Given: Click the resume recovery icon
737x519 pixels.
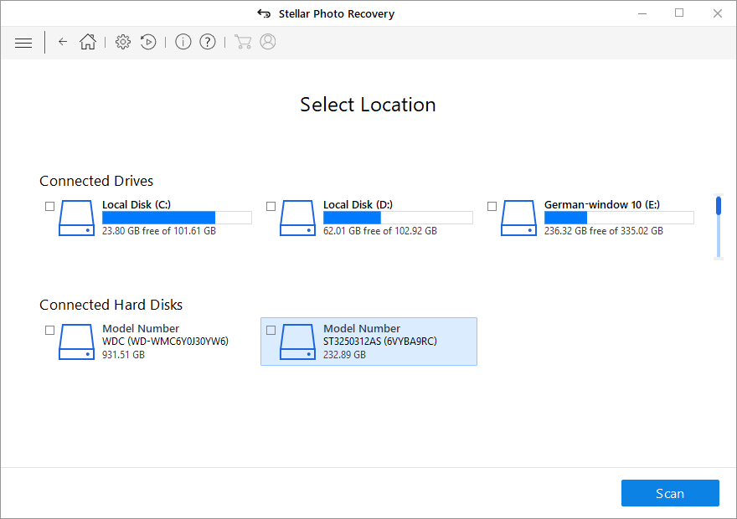Looking at the screenshot, I should (x=148, y=42).
